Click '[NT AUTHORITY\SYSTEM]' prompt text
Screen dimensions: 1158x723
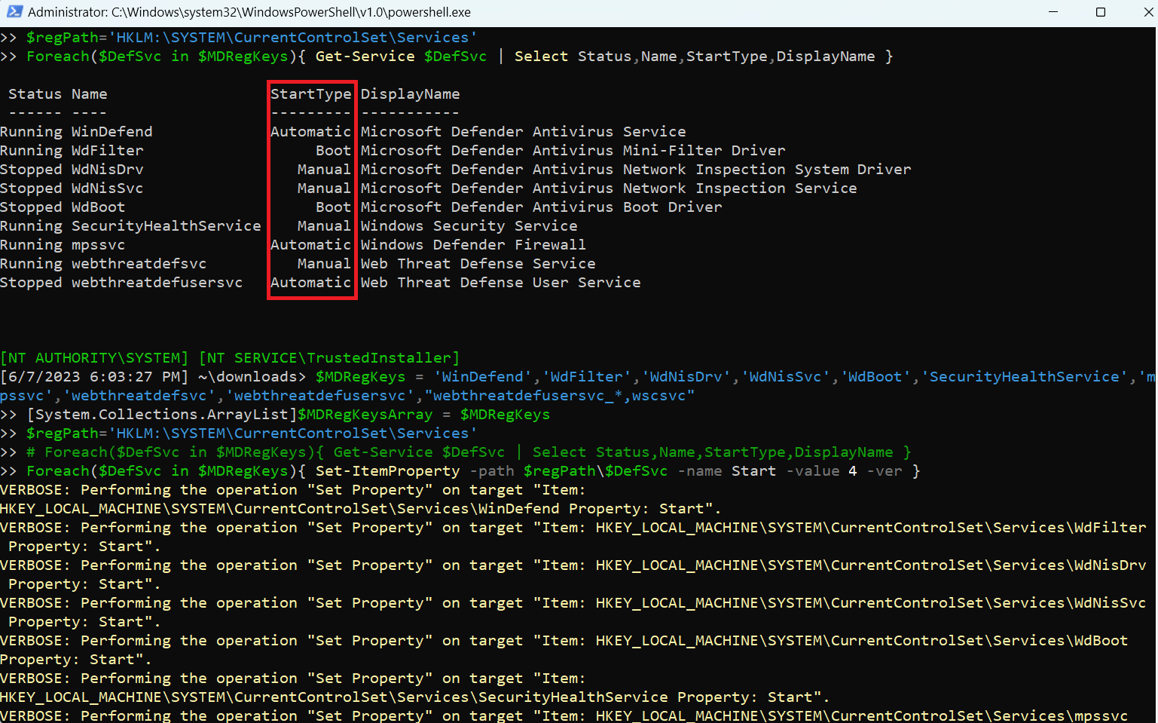94,358
